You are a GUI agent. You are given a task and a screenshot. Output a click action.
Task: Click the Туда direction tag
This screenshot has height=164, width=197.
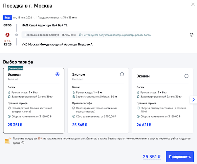pos(7,17)
